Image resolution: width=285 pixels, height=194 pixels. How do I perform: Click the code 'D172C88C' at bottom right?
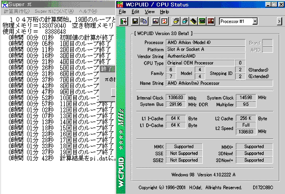click(263, 187)
